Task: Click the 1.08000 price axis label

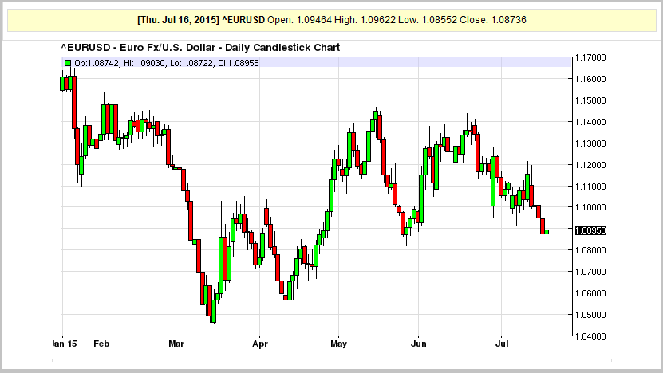Action: 590,250
